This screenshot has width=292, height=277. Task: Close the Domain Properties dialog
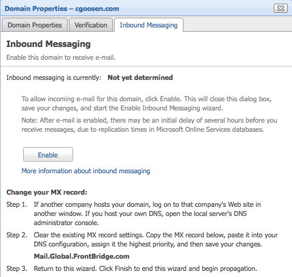(280, 9)
